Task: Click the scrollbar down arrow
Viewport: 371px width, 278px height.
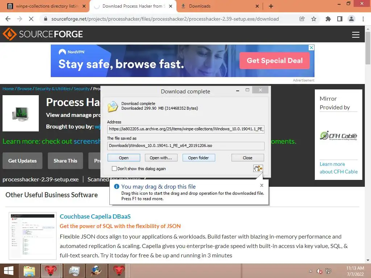Action: 368,260
